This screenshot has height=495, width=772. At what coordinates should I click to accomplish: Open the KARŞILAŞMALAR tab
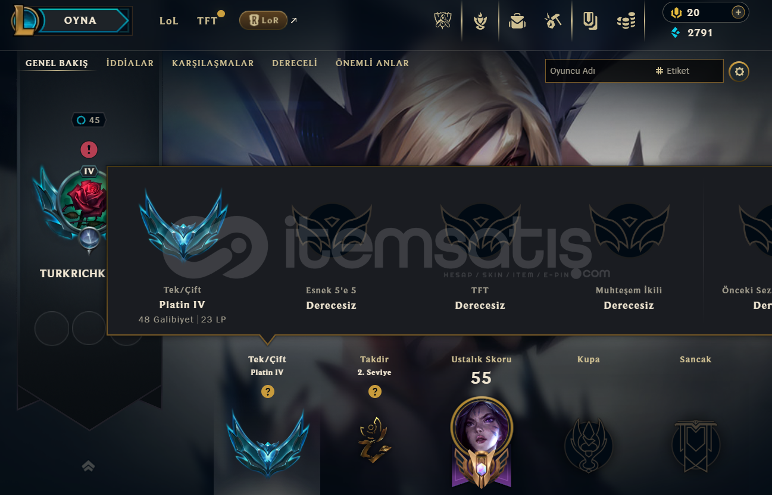pos(213,63)
